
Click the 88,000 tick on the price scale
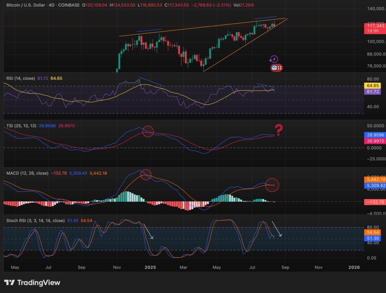click(376, 54)
